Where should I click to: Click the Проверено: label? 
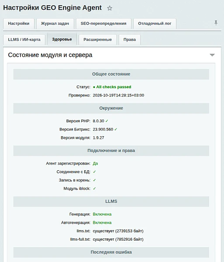[79, 95]
